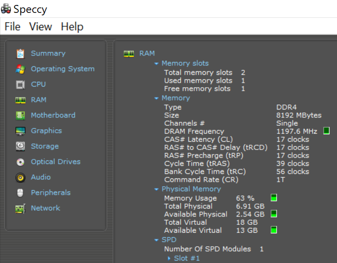
Task: Click the CPU chip icon in sidebar
Action: pos(20,85)
